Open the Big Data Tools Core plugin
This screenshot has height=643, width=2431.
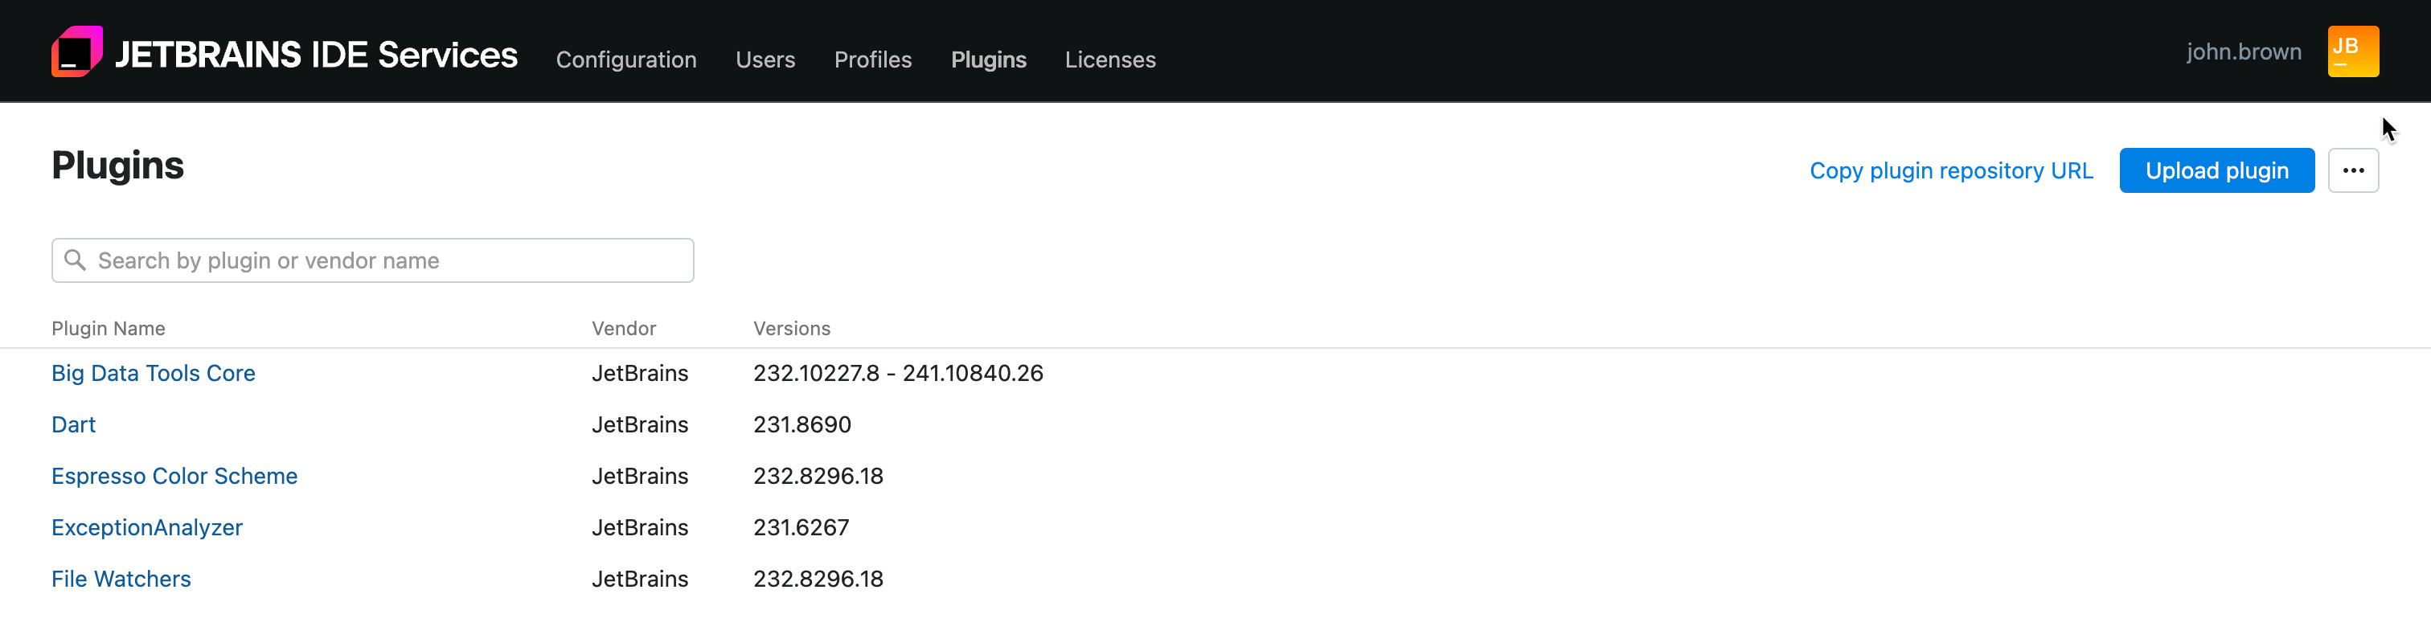(x=153, y=373)
